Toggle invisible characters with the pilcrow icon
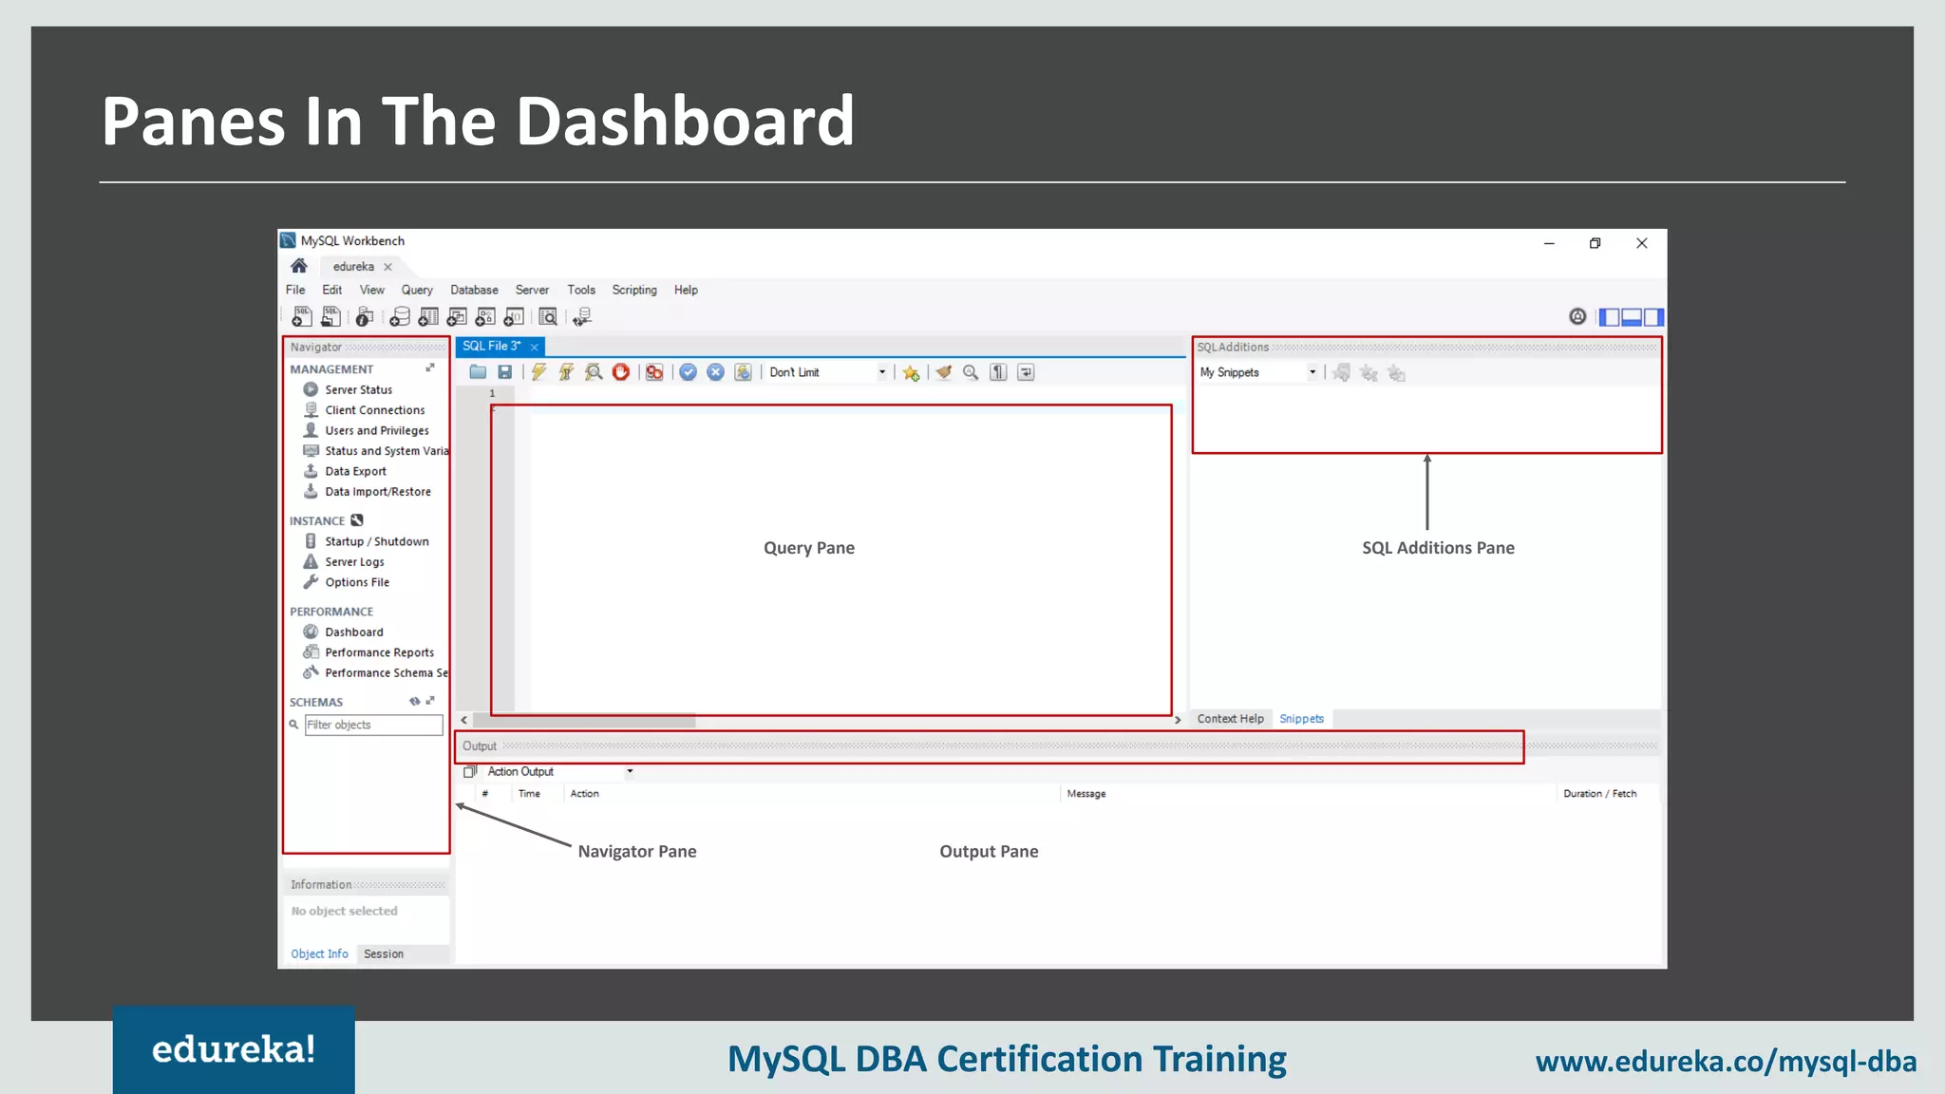 coord(998,372)
